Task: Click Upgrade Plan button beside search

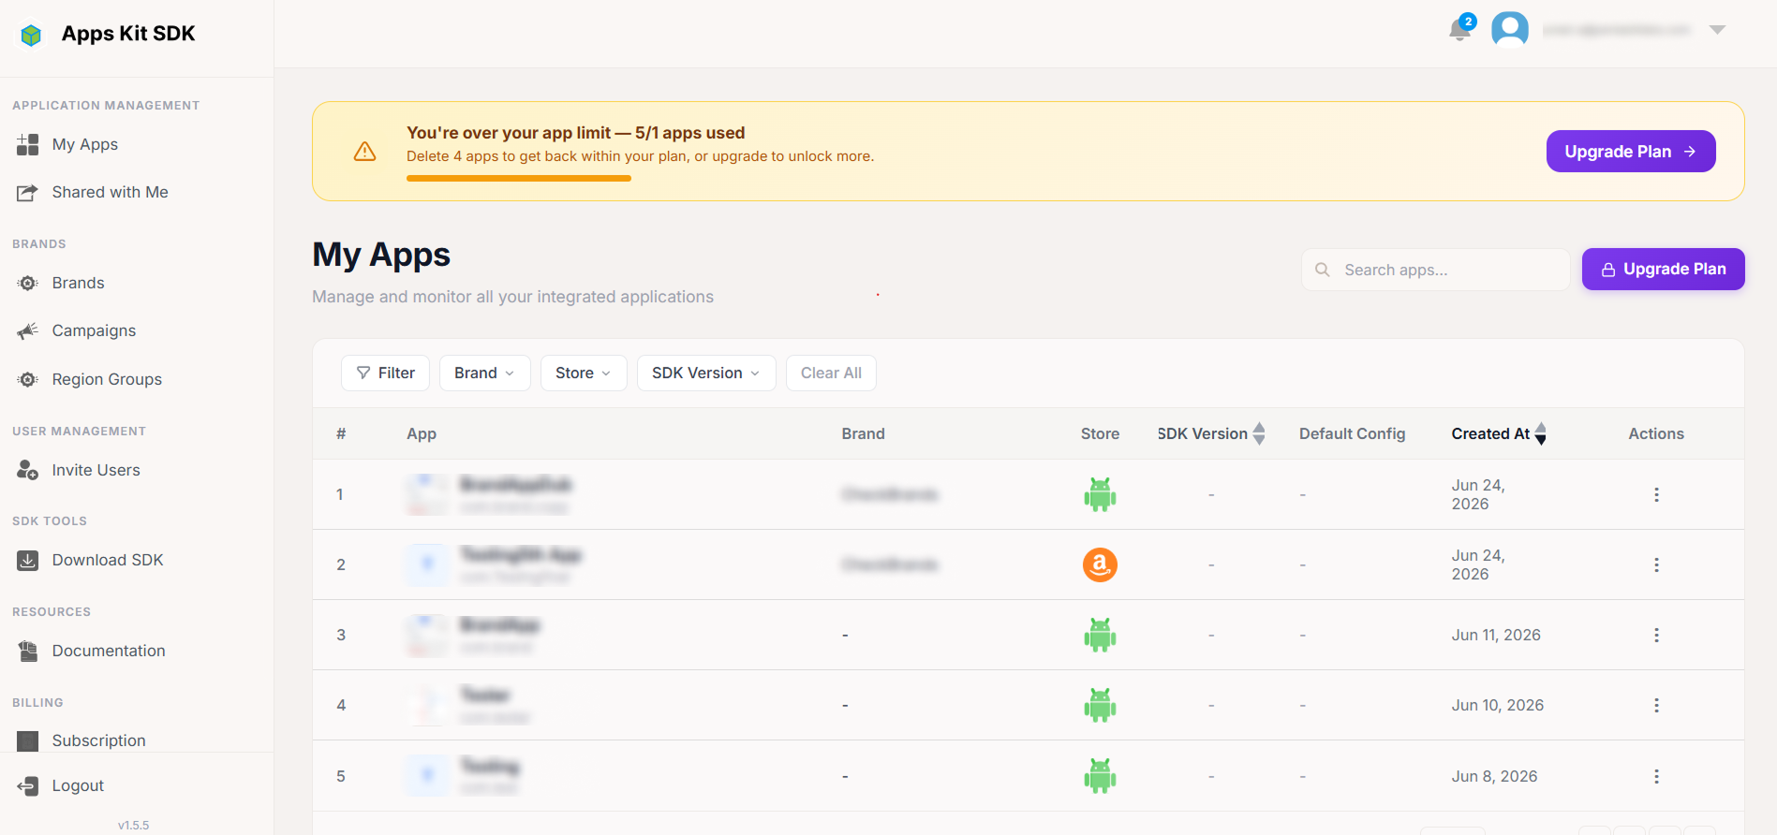Action: [1663, 269]
